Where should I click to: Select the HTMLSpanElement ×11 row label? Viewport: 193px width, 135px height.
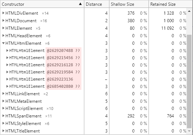(x=29, y=116)
